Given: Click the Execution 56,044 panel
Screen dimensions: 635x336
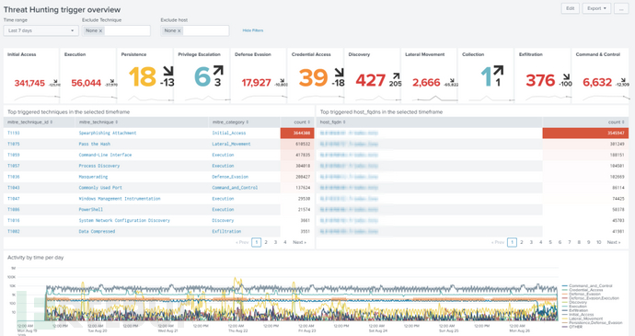Looking at the screenshot, I should [88, 75].
